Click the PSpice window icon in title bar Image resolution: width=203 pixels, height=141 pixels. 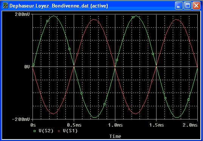[x=5, y=6]
